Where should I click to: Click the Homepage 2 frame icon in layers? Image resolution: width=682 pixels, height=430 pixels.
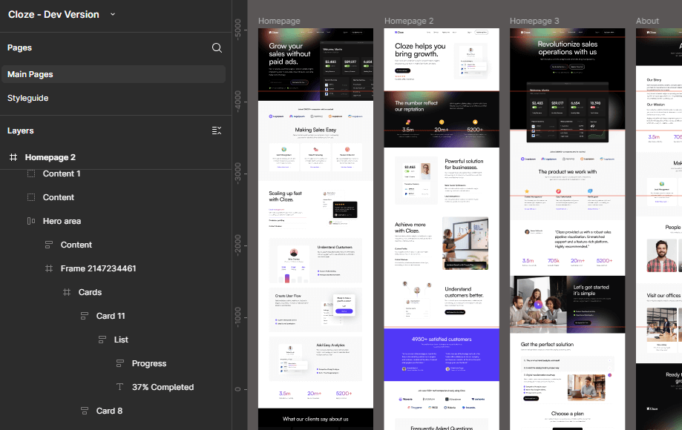pyautogui.click(x=13, y=157)
